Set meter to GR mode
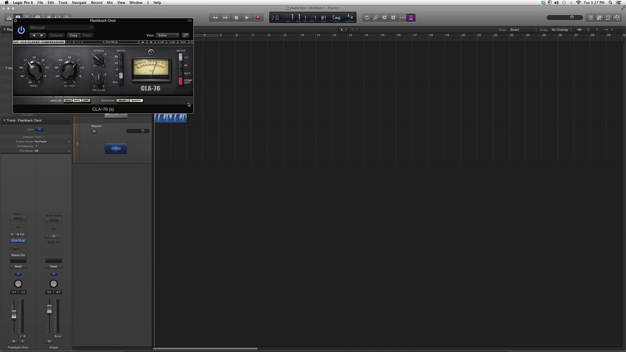The width and height of the screenshot is (626, 352). click(x=180, y=57)
